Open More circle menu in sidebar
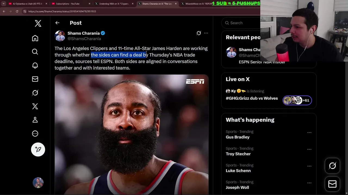 tap(35, 134)
